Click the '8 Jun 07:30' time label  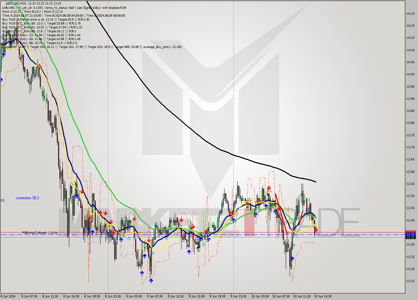point(30,296)
